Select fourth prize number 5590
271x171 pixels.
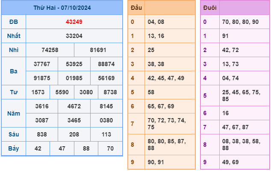pos(62,92)
